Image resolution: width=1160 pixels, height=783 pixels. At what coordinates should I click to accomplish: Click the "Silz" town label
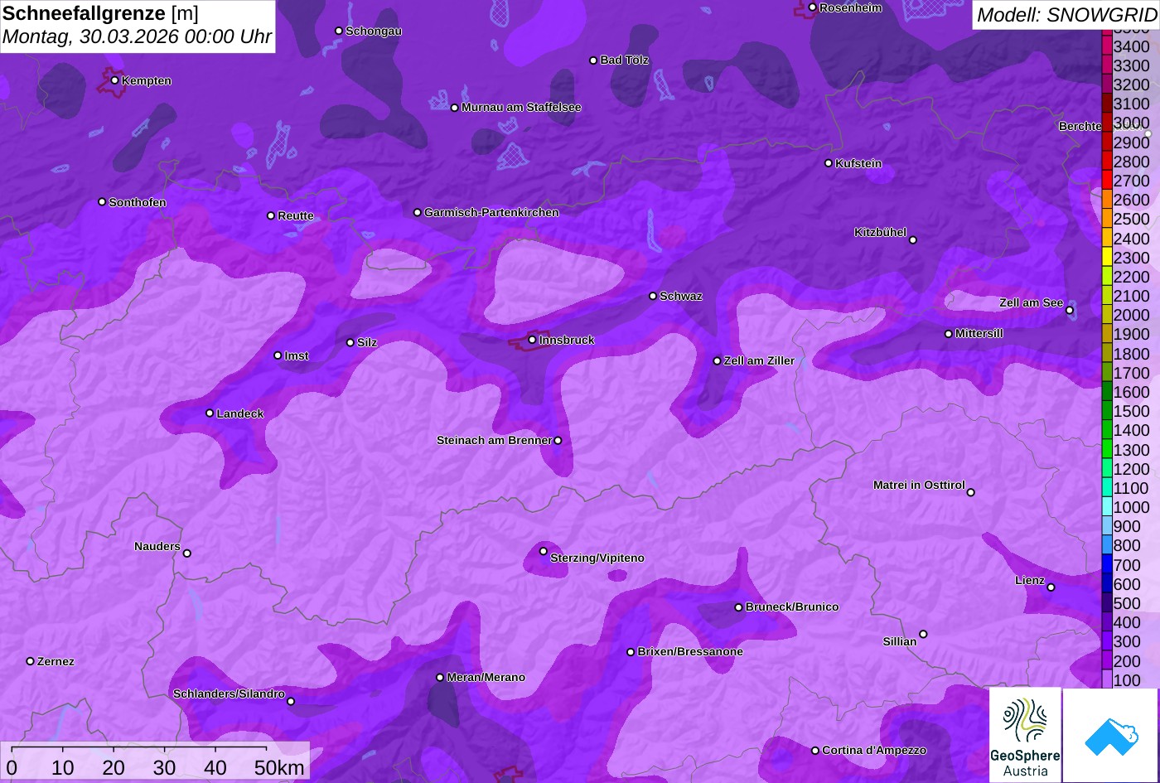coord(367,342)
